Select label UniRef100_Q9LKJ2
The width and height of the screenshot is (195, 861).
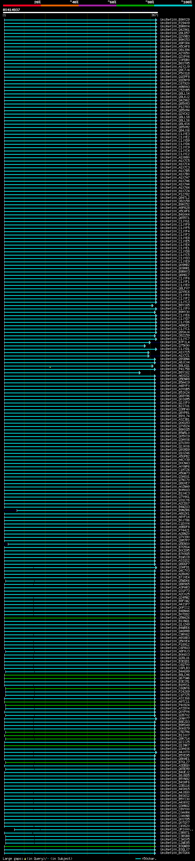[x=175, y=97]
